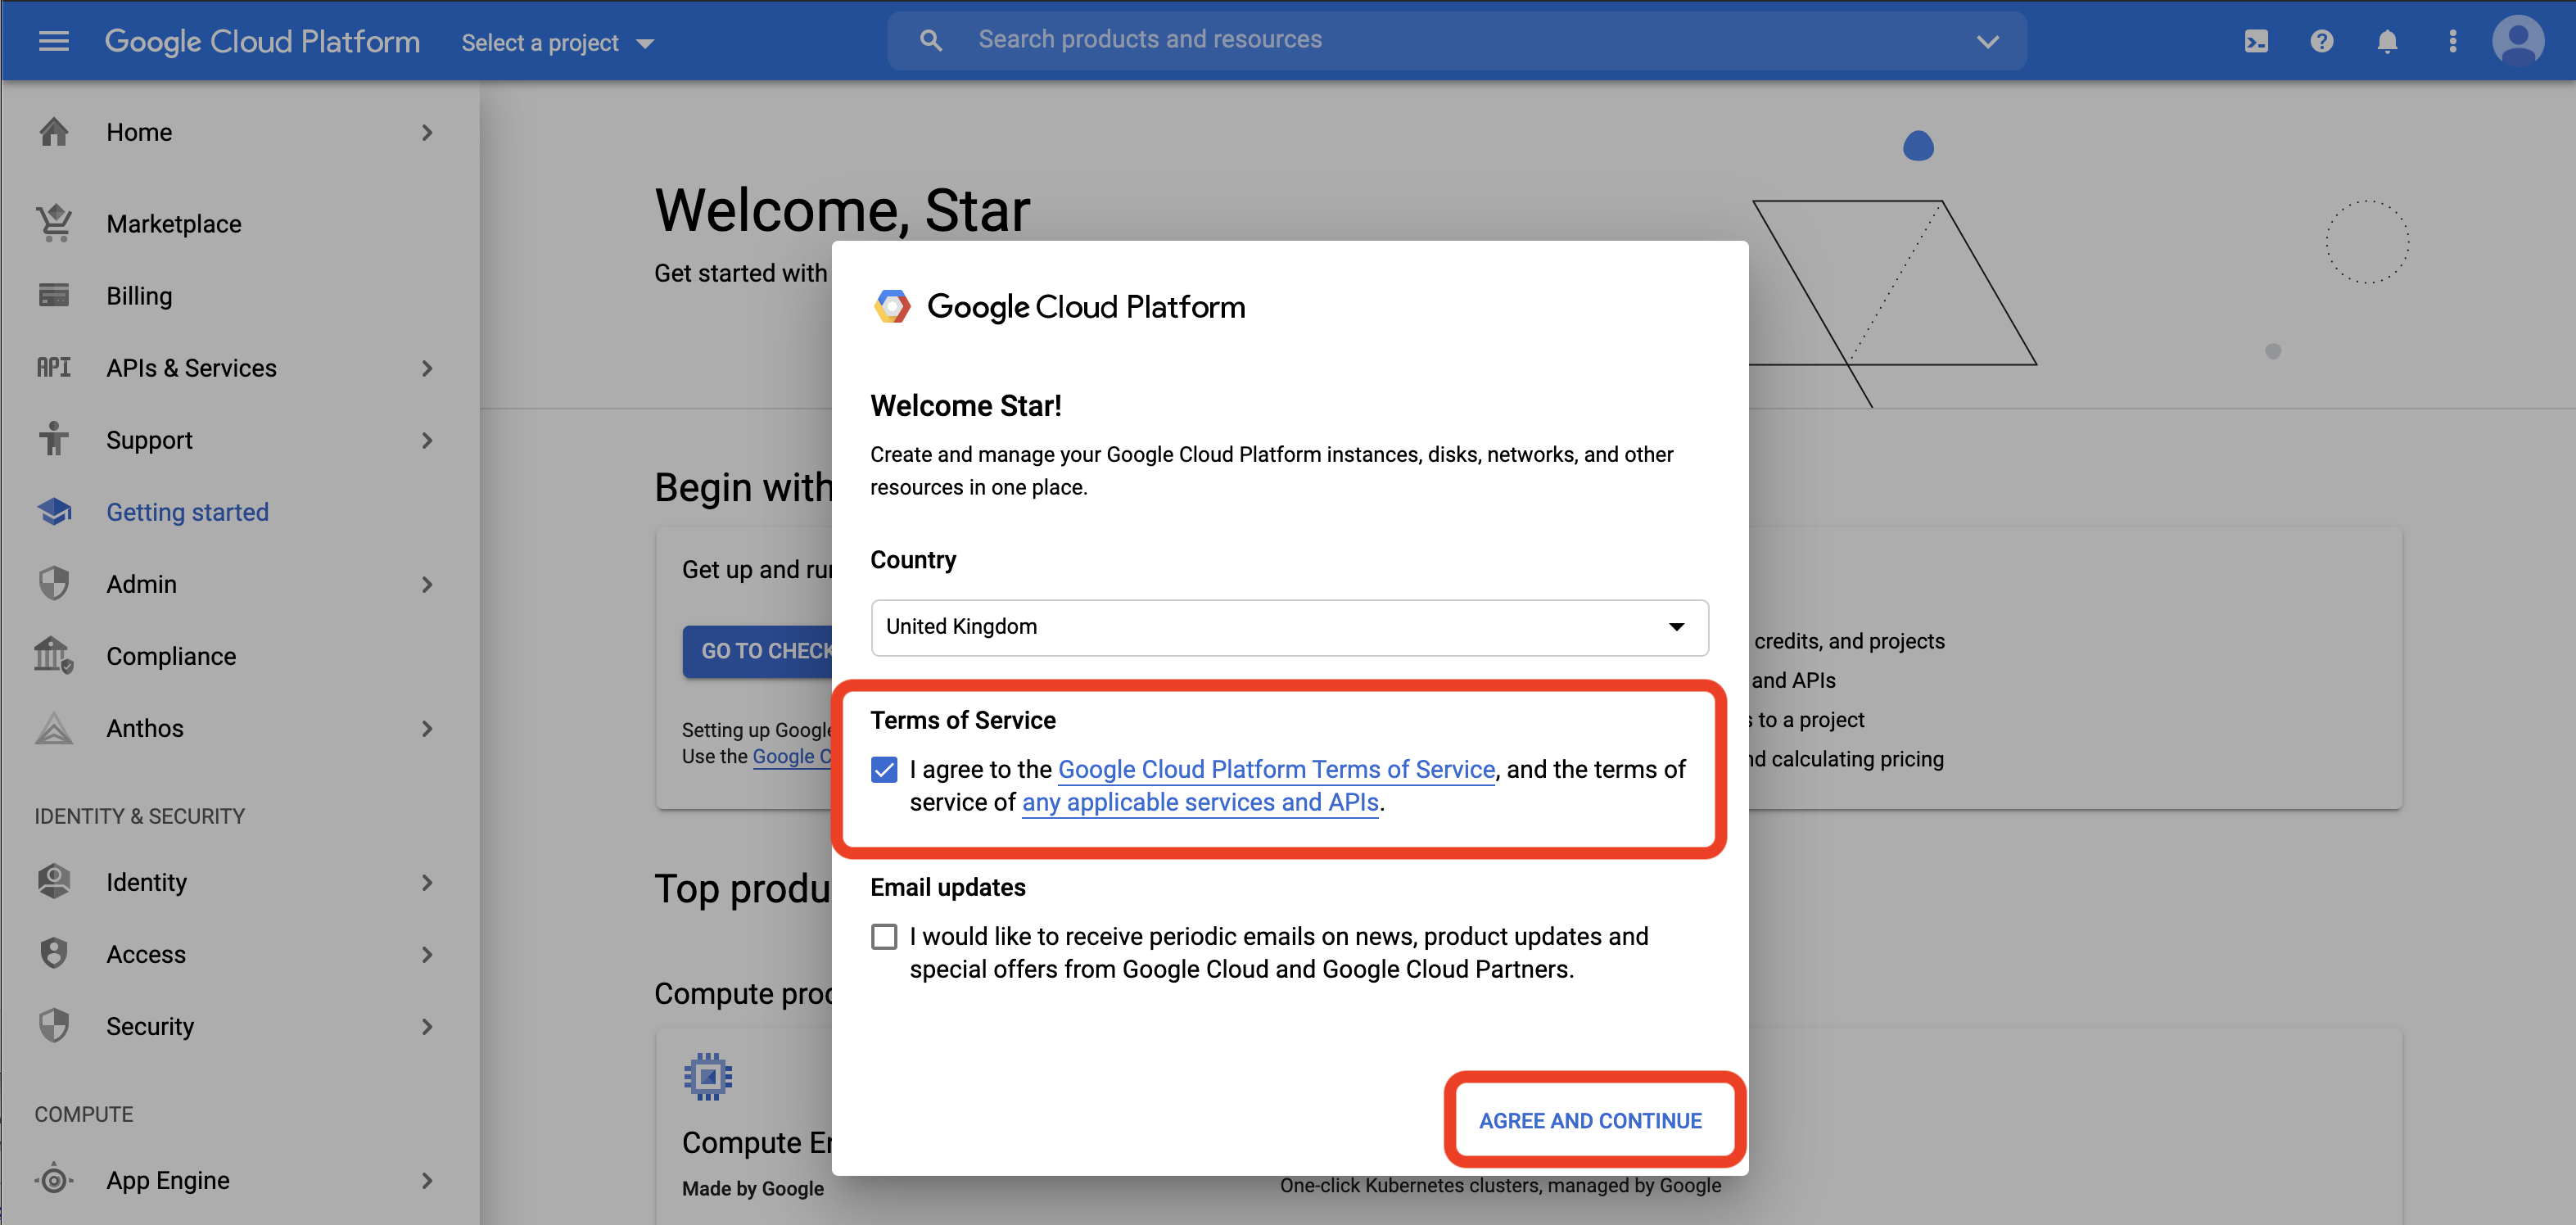
Task: Click the Agree and Continue button
Action: tap(1590, 1120)
